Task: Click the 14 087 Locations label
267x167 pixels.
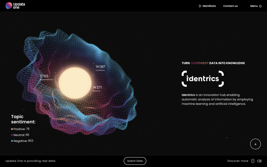Action: 100,68
